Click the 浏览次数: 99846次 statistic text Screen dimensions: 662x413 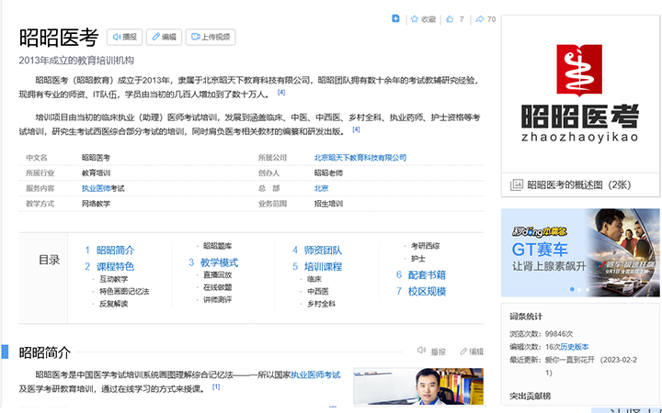pyautogui.click(x=542, y=334)
